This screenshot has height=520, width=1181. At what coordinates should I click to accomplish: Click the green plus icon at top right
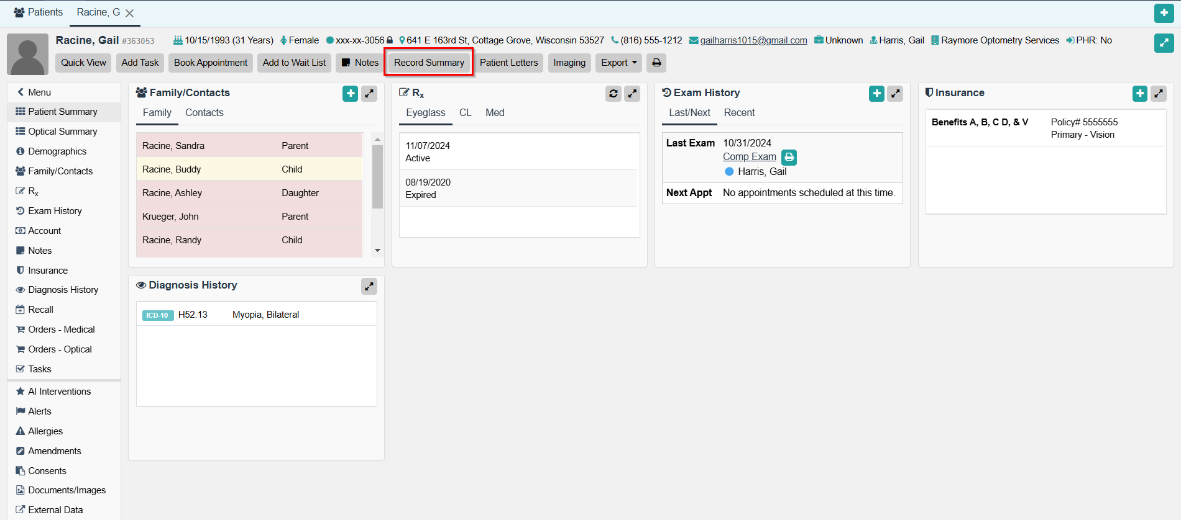[x=1164, y=13]
